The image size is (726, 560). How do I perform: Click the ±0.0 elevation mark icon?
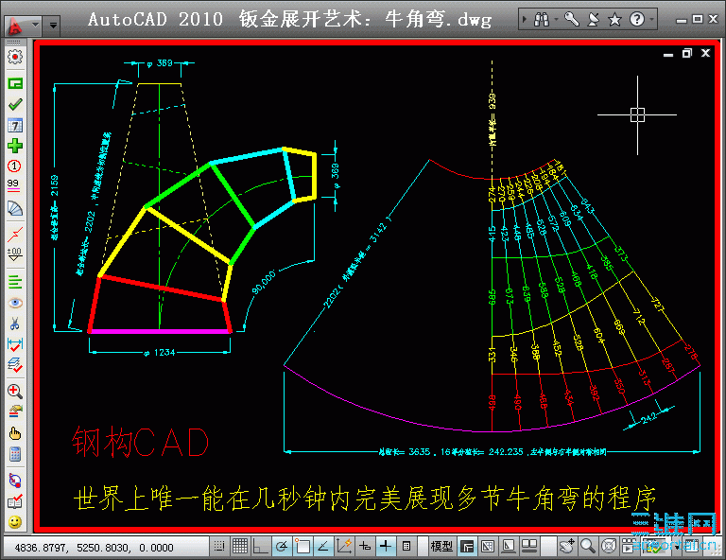(x=15, y=254)
